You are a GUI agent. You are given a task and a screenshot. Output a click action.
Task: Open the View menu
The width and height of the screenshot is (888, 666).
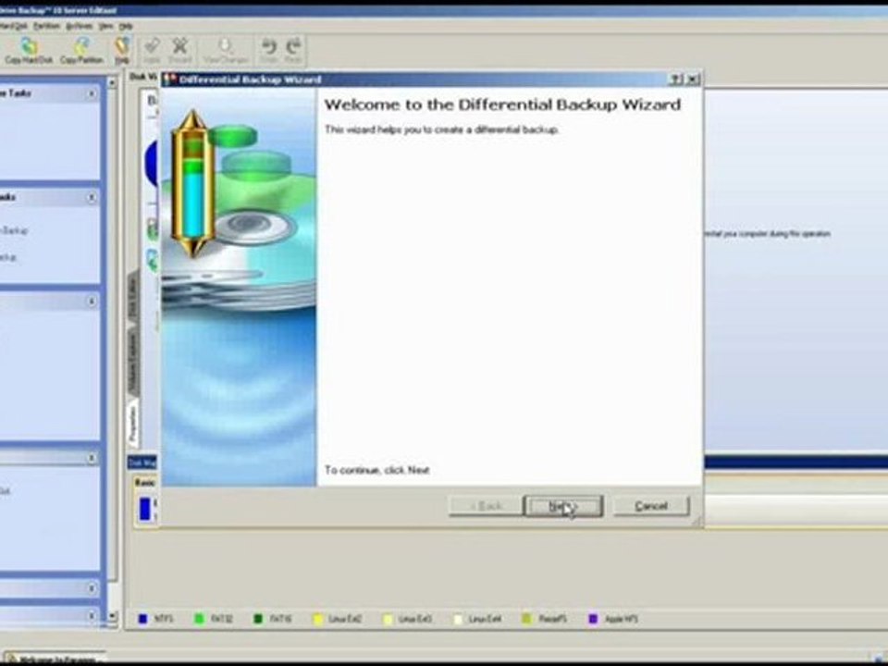point(105,26)
